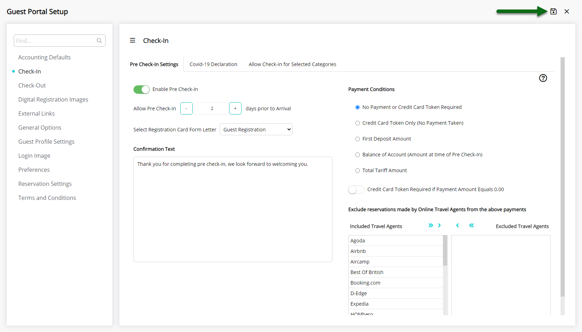
Task: Move all agents back to Included list
Action: coord(471,226)
